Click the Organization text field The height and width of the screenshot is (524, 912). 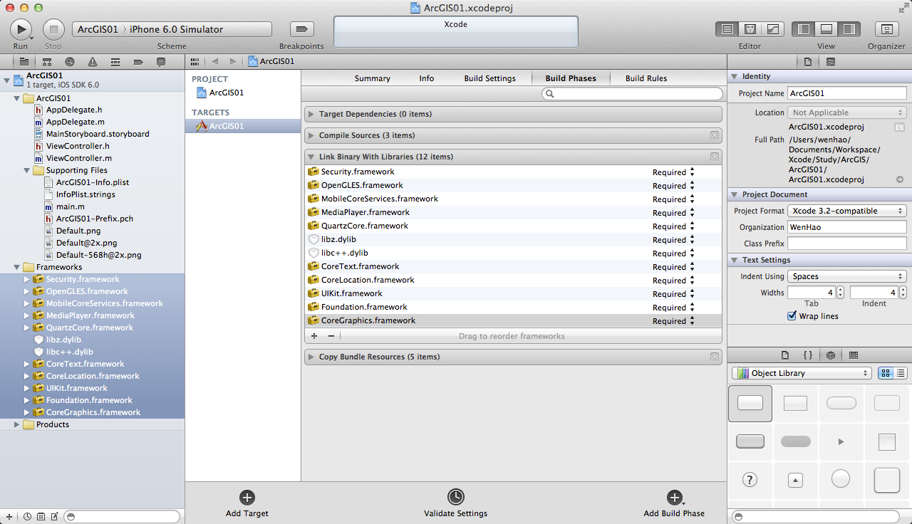(x=846, y=227)
